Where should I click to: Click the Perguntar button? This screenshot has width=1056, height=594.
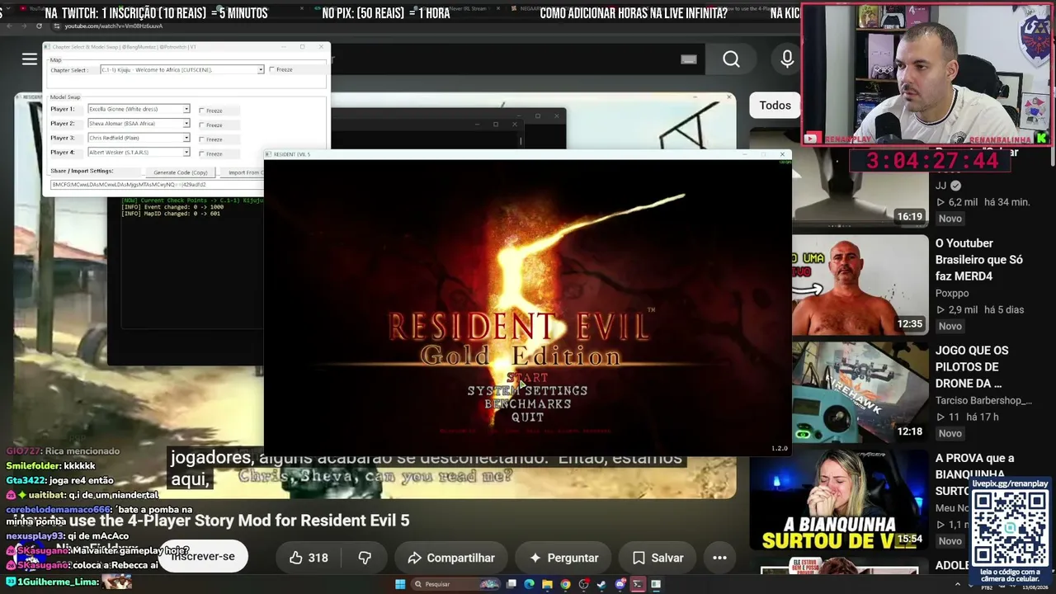tap(563, 558)
